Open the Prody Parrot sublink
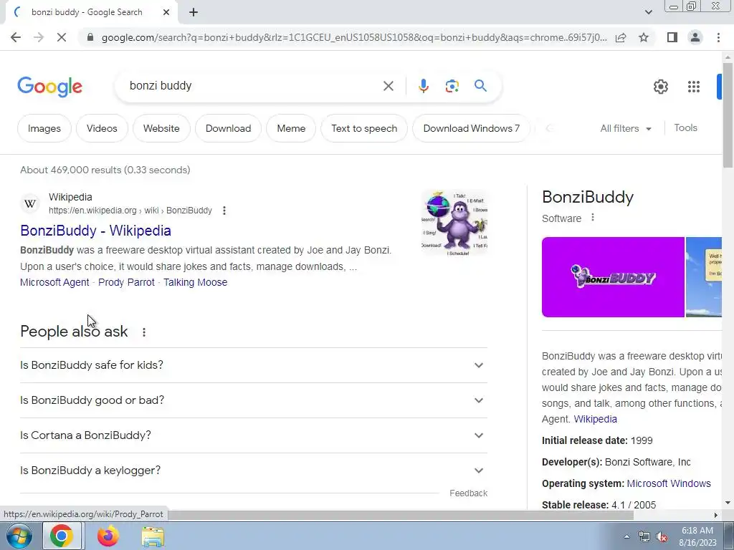This screenshot has height=550, width=734. pos(126,282)
